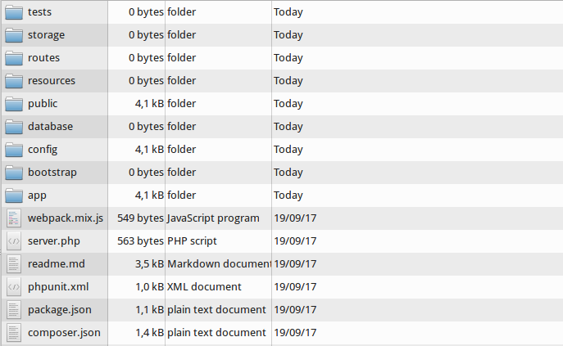Image resolution: width=563 pixels, height=346 pixels.
Task: Select the Markdown document type cell
Action: pos(218,264)
